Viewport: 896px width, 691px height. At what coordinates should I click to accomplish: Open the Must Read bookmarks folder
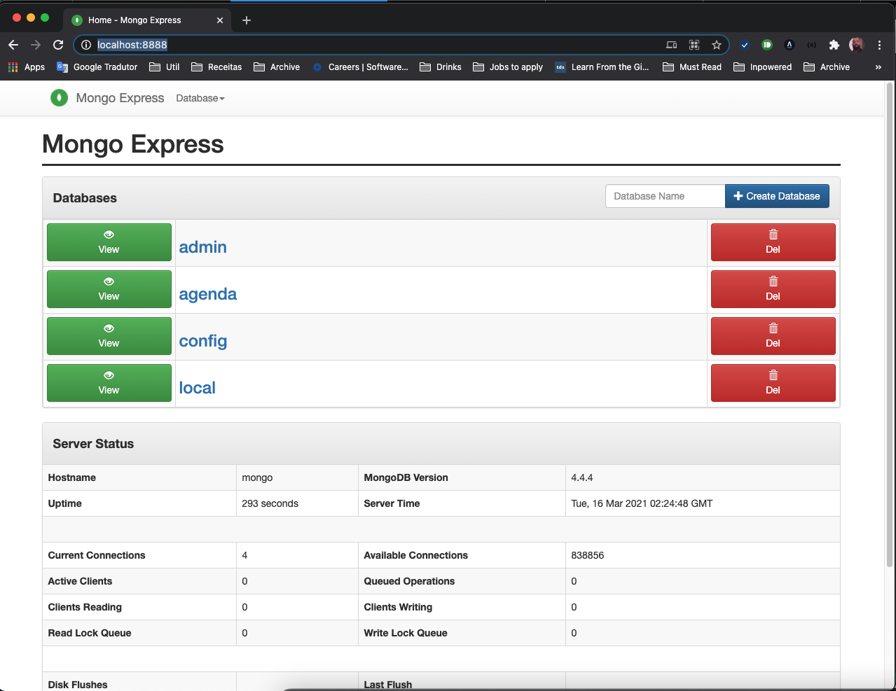coord(692,67)
